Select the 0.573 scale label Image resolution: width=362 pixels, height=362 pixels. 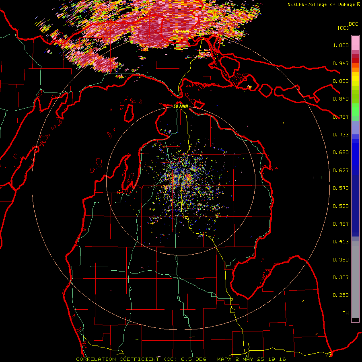click(341, 188)
